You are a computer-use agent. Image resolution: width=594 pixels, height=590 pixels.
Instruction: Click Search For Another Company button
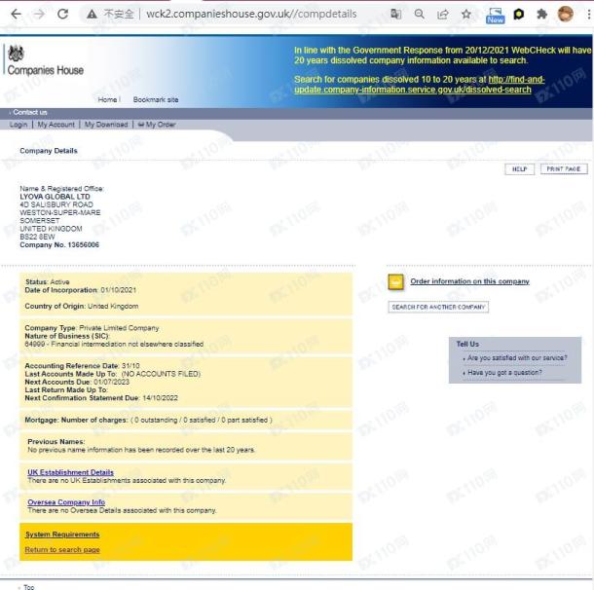click(438, 307)
